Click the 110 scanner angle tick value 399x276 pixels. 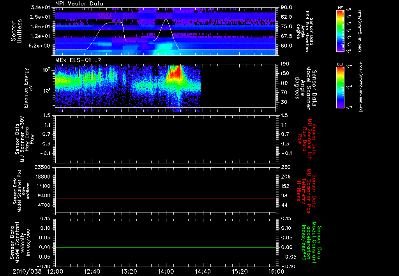(x=285, y=83)
